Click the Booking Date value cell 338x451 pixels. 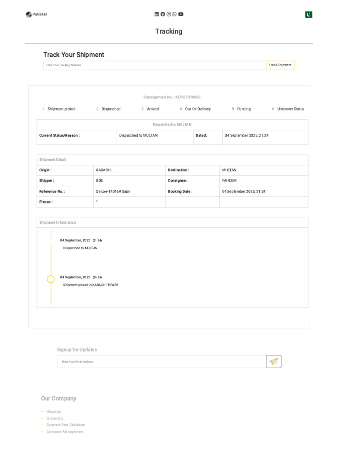pos(264,192)
